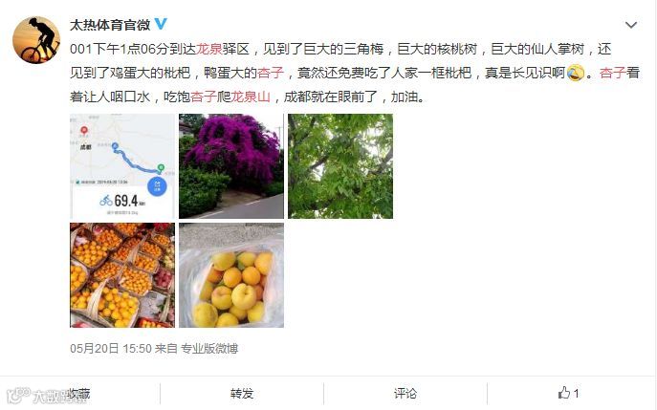Click the 05月20日 15:50 timestamp link
Viewport: 657px width, 410px height.
111,349
